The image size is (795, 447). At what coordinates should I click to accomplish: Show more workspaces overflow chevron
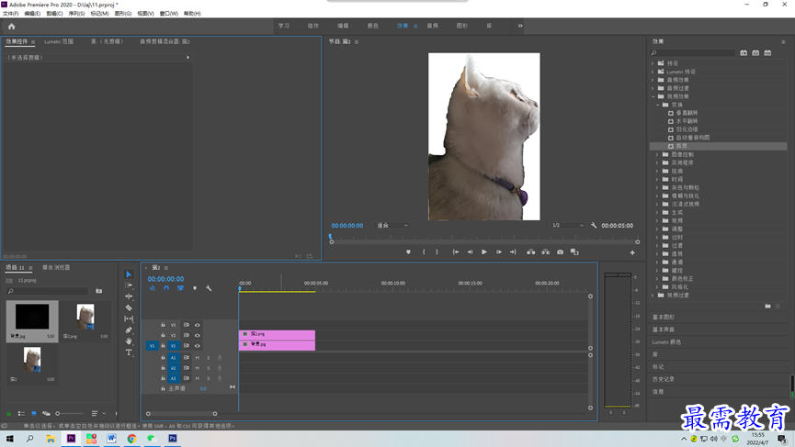pyautogui.click(x=520, y=26)
